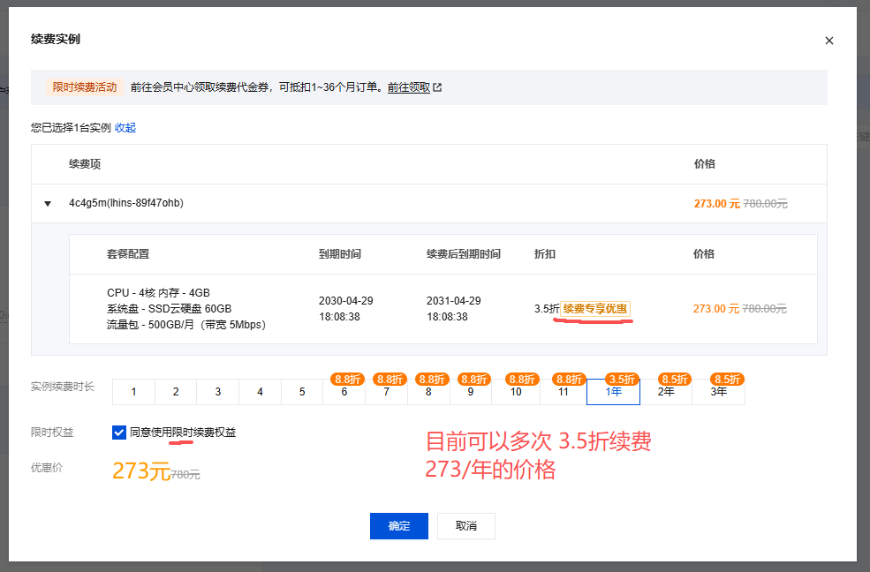The width and height of the screenshot is (870, 572).
Task: Select renewal duration 6 with 8.8折 discount
Action: point(344,392)
